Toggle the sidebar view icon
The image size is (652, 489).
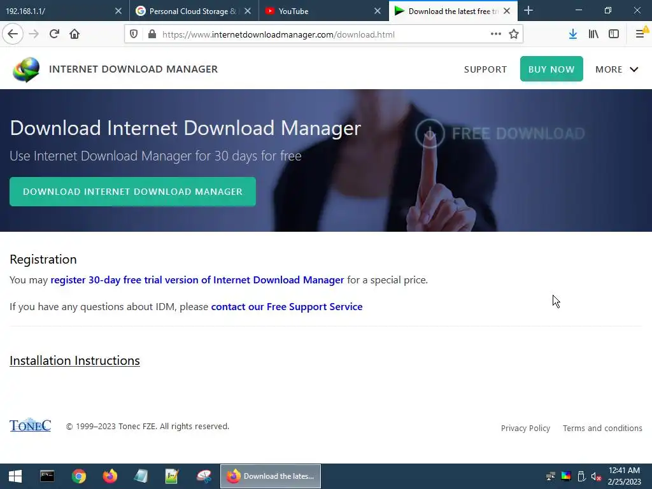click(x=614, y=34)
